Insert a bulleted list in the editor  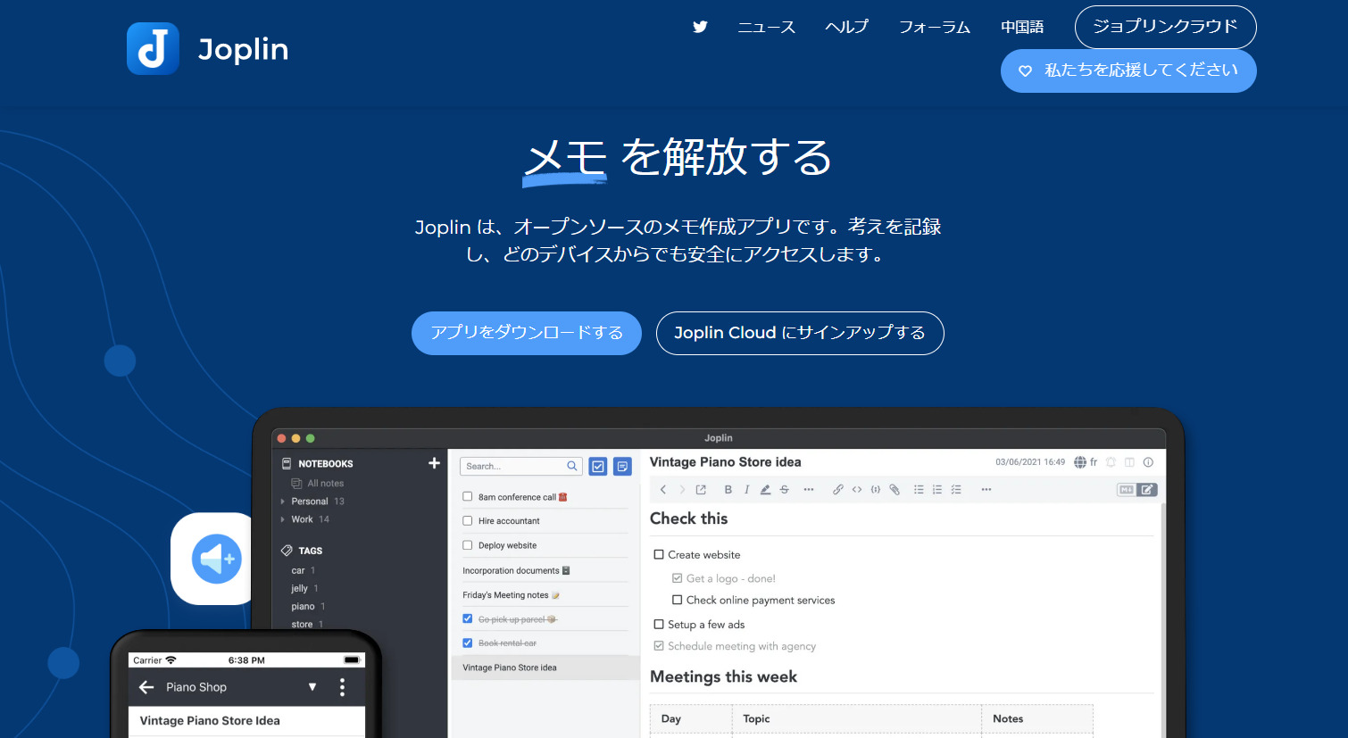[919, 489]
